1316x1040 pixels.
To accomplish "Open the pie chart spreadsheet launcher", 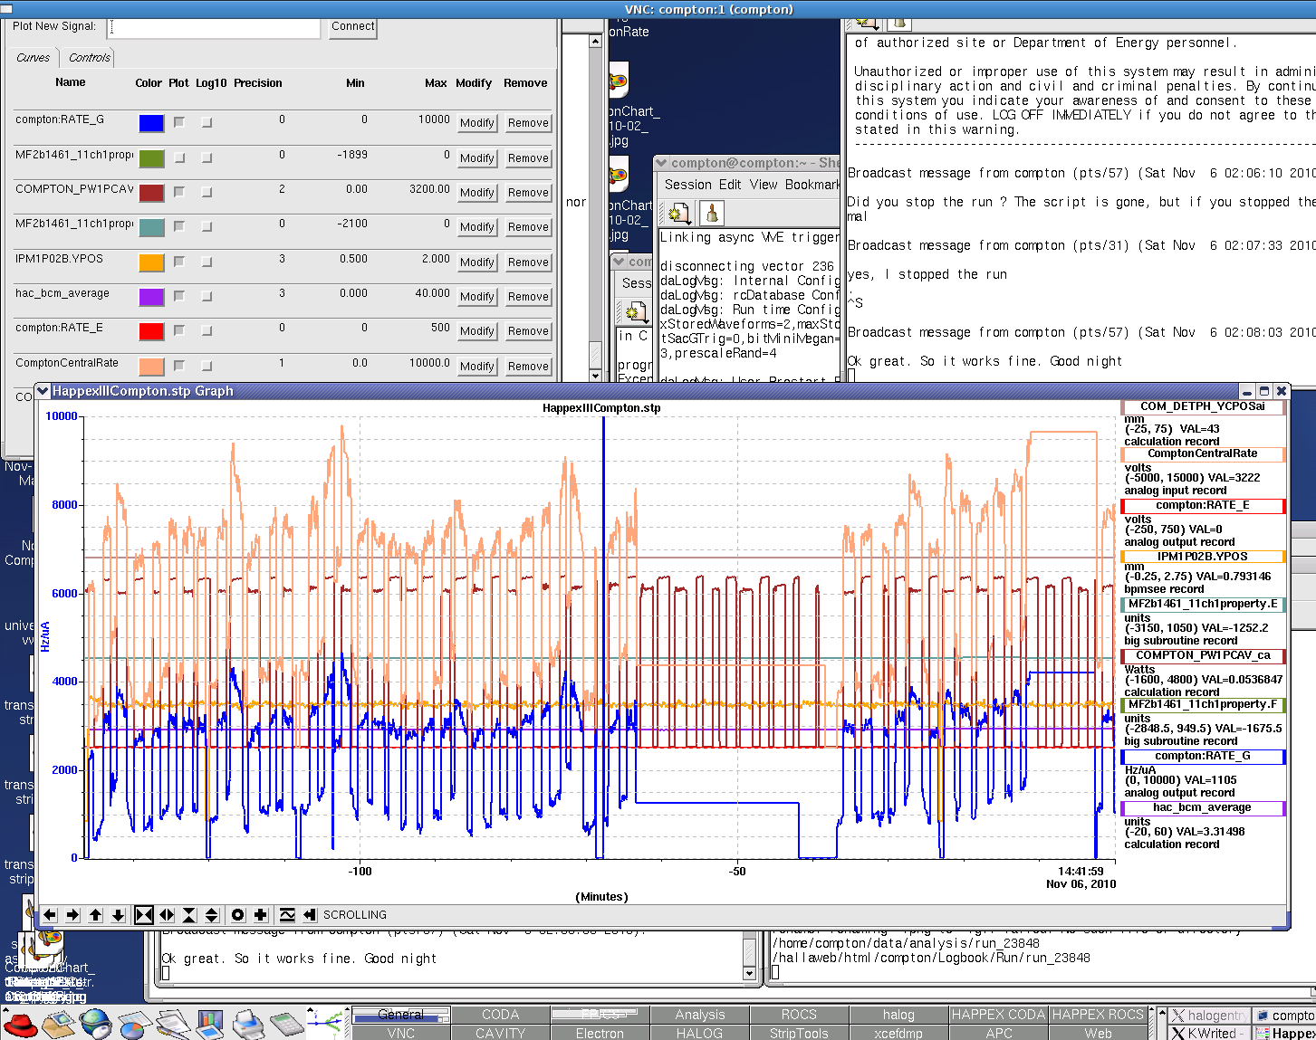I will click(x=133, y=1025).
